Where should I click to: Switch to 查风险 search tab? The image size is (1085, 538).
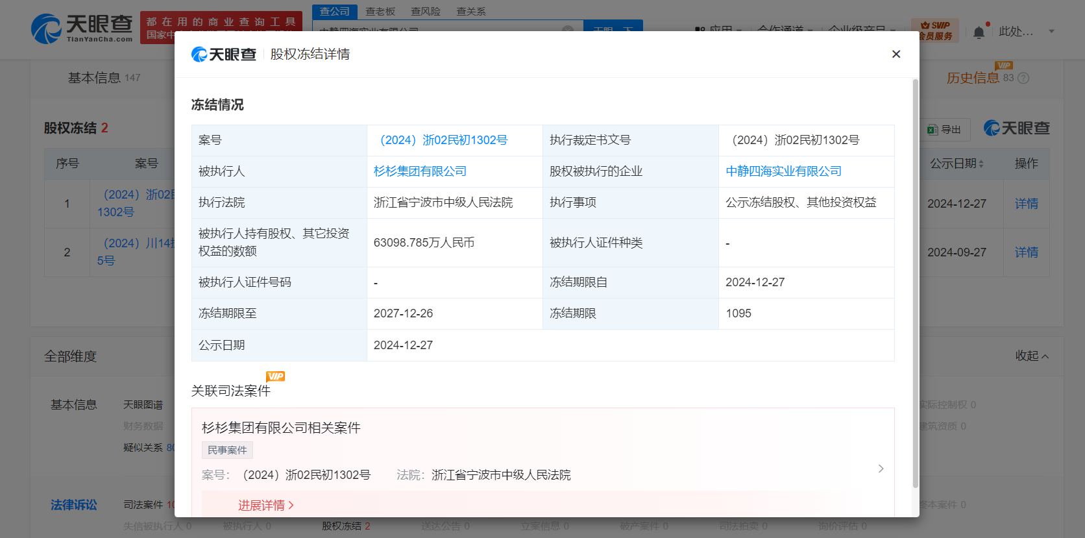point(426,12)
